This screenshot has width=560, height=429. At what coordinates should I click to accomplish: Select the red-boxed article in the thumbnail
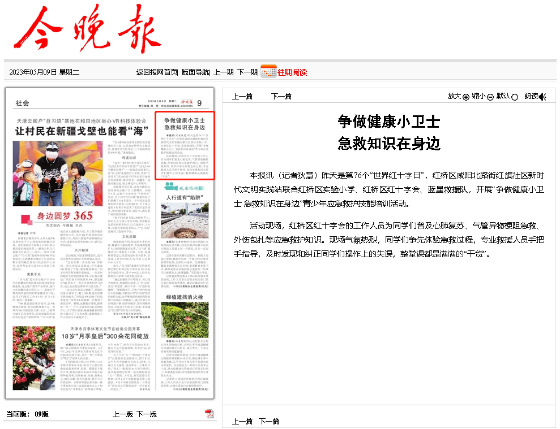point(185,146)
